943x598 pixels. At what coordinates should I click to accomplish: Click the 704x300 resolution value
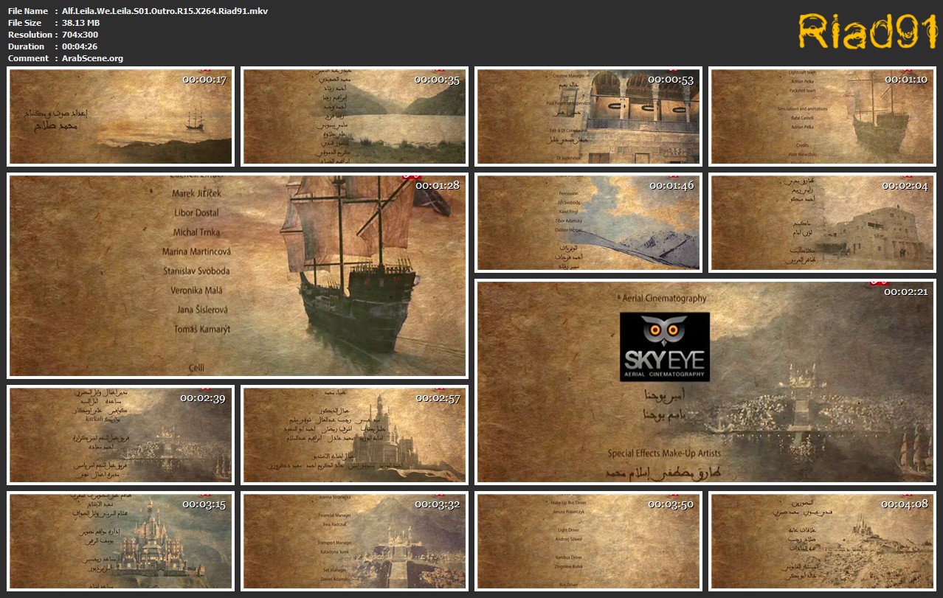[x=80, y=35]
